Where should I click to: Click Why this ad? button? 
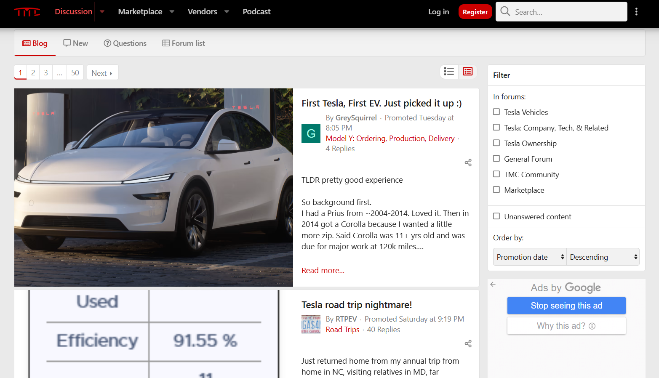566,326
